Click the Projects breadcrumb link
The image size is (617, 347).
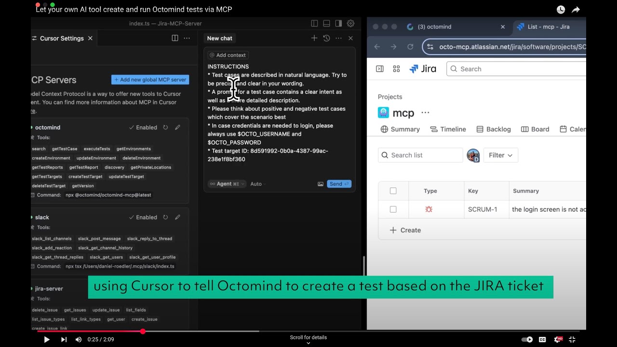[390, 97]
